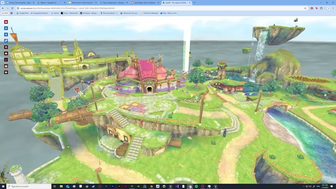Open the Textures for 3D bookmark
Image resolution: width=336 pixels, height=189 pixels.
point(129,13)
